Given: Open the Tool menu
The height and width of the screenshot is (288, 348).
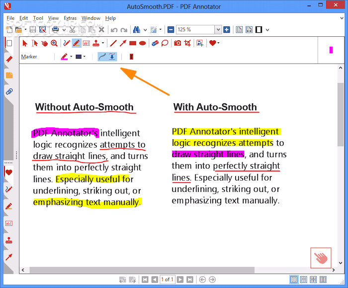Looking at the screenshot, I should pos(38,18).
